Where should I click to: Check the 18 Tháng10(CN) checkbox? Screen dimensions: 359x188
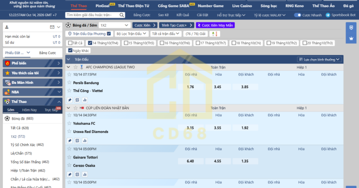click(233, 43)
